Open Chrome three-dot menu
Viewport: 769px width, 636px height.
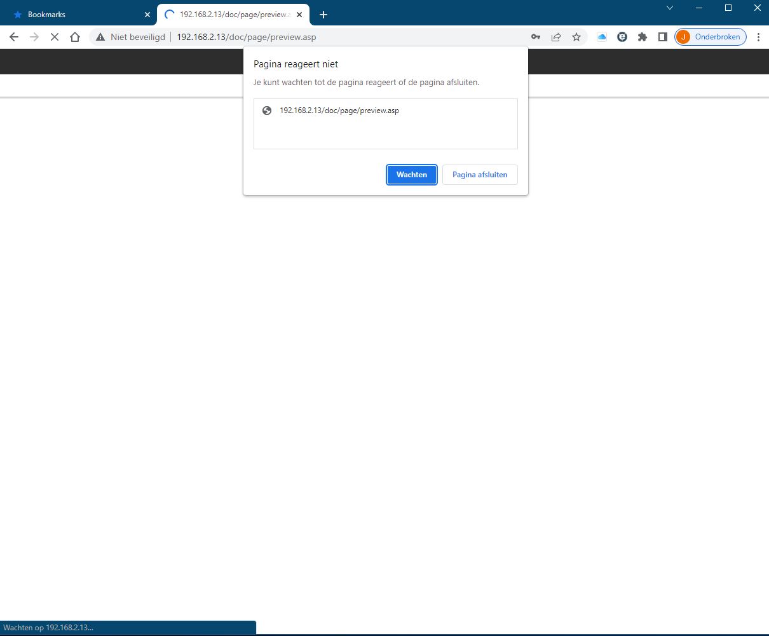[759, 37]
